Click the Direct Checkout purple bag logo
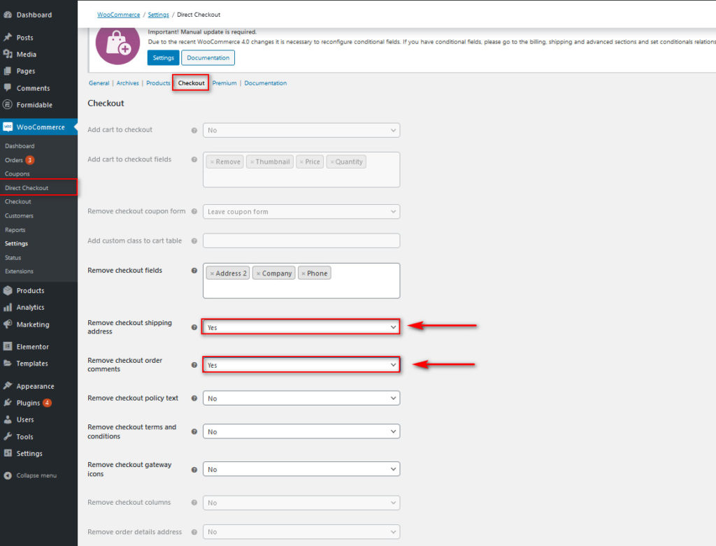The width and height of the screenshot is (716, 546). pos(117,44)
